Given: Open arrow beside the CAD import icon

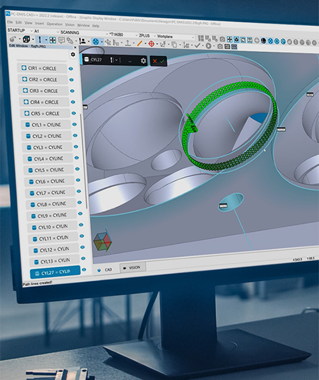Looking at the screenshot, I should (19, 39).
